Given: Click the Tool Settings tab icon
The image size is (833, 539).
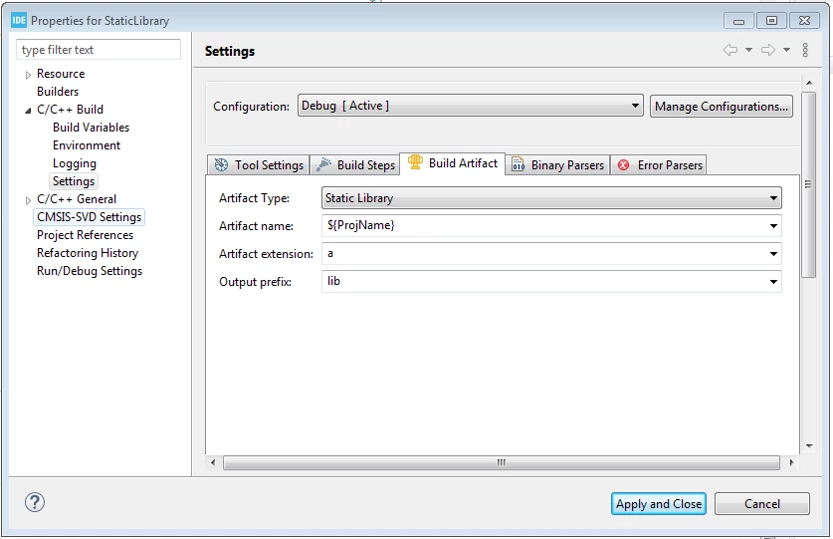Looking at the screenshot, I should 221,165.
